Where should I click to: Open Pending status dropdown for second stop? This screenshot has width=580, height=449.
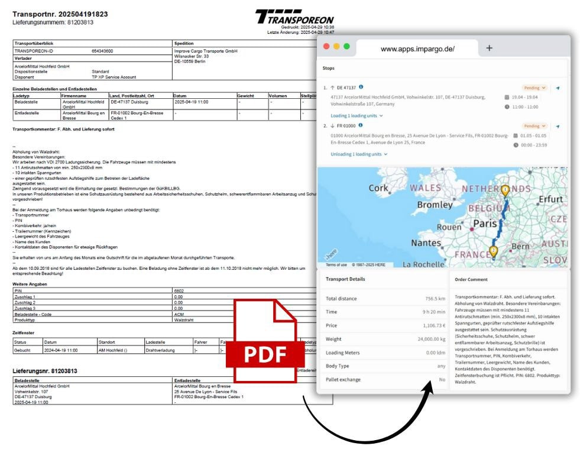click(534, 126)
